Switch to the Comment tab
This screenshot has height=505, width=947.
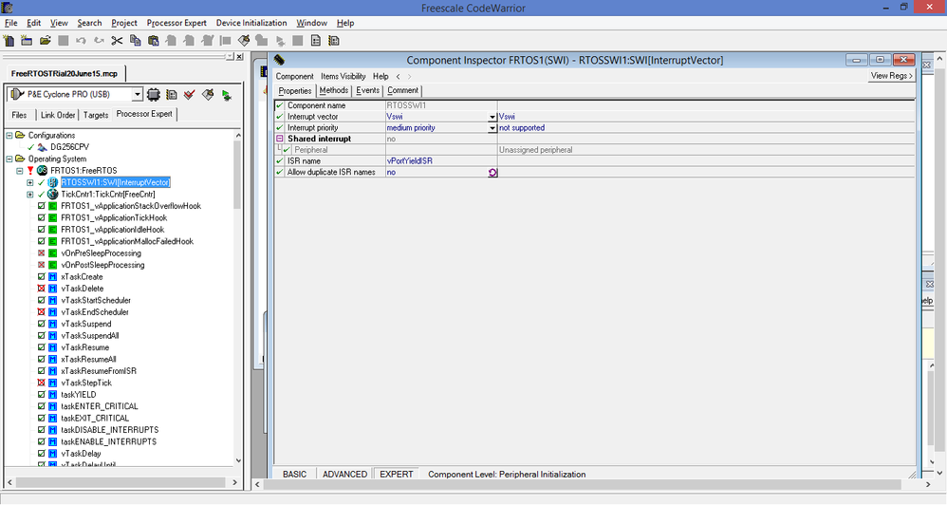(x=403, y=90)
